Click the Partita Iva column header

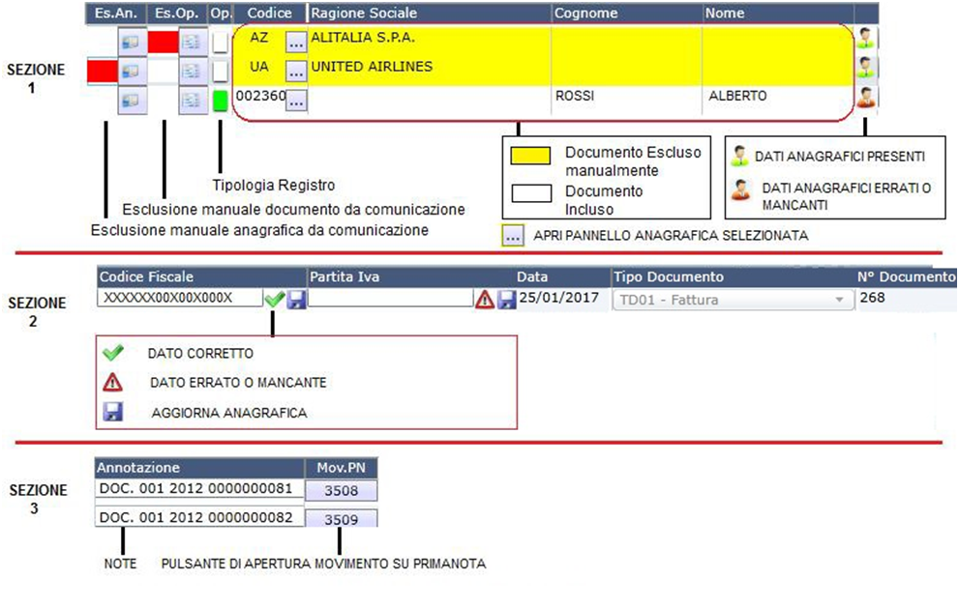point(409,276)
